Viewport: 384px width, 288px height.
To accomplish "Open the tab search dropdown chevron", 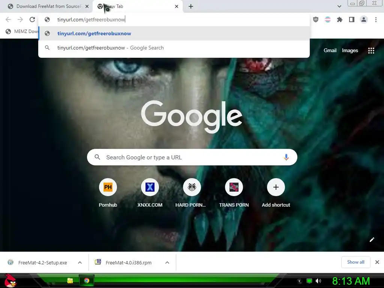I will coord(339,6).
